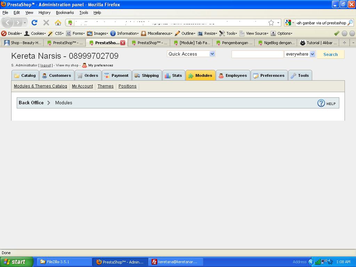356x267 pixels.
Task: Close the active PrestaShop tab with red X
Action: tap(123, 43)
